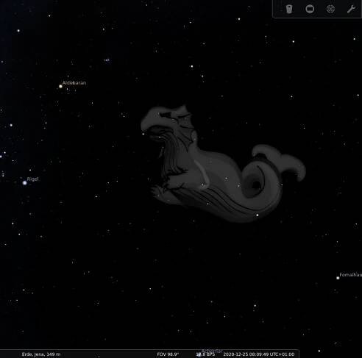Select the Pleiades cluster above Aldebaran
The width and height of the screenshot is (362, 358).
click(107, 60)
